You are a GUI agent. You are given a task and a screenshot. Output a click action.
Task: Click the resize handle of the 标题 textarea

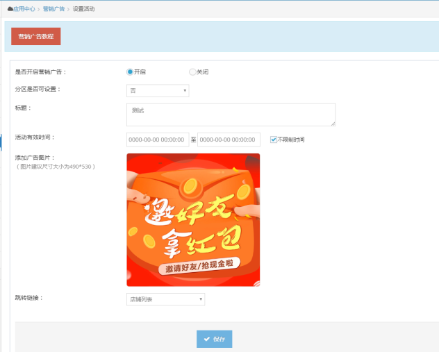click(x=332, y=123)
